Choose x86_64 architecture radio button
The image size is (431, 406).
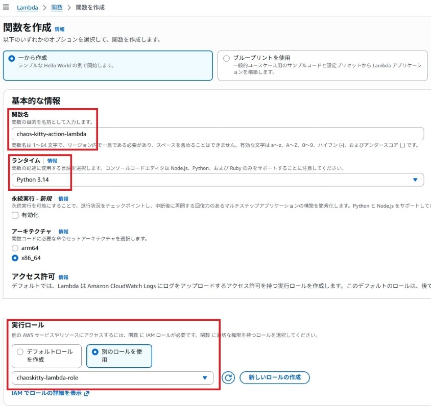[15, 258]
